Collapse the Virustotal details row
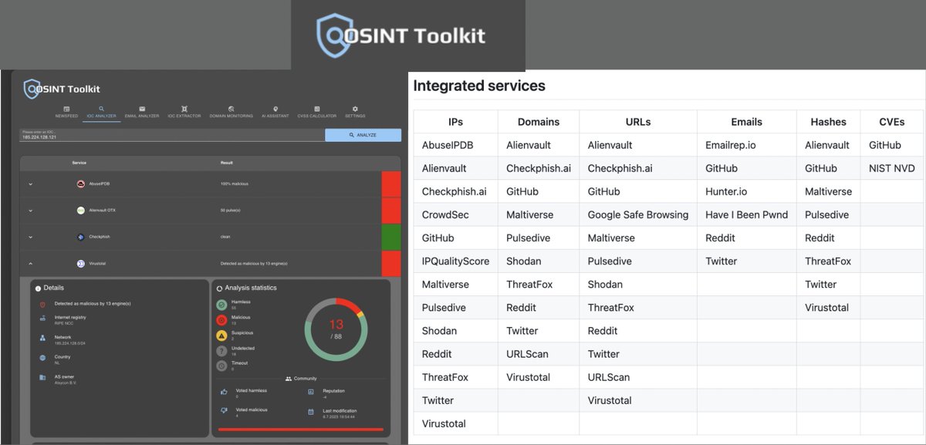The height and width of the screenshot is (445, 926). [30, 262]
